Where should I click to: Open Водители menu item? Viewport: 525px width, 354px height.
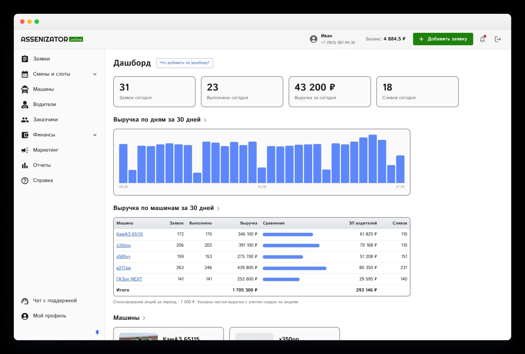click(x=45, y=104)
